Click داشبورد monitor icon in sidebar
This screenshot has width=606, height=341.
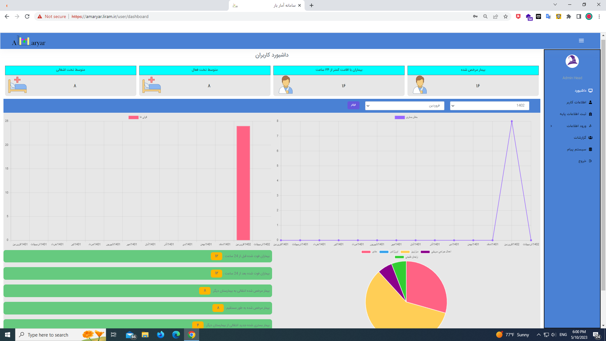(x=591, y=91)
